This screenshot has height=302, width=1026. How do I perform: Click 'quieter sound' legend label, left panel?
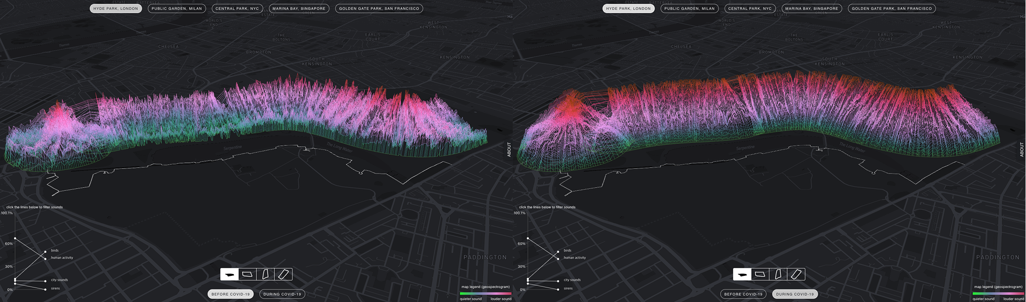[x=471, y=299]
